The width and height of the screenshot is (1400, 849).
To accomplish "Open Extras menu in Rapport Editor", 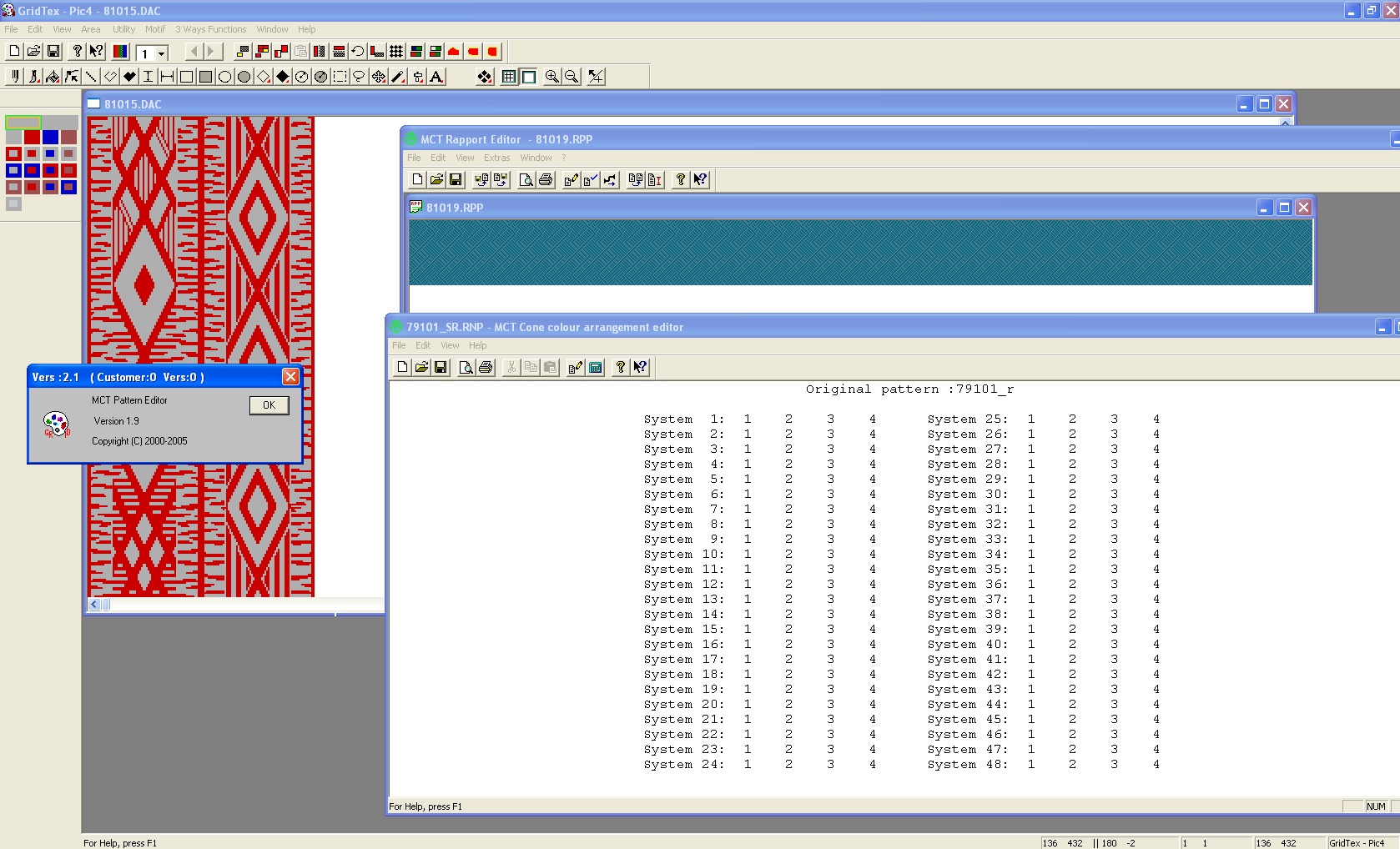I will (496, 158).
